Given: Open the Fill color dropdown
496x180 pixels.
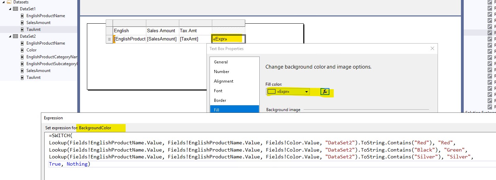Looking at the screenshot, I should (306, 92).
